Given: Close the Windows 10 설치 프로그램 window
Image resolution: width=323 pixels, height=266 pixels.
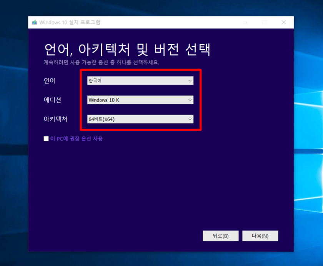Looking at the screenshot, I should tap(284, 22).
